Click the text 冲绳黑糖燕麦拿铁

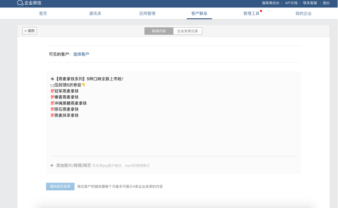pos(71,103)
